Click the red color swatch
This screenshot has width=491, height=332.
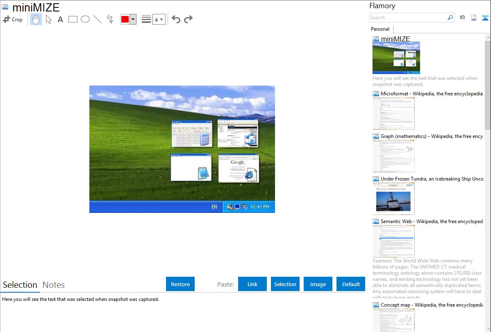coord(125,19)
